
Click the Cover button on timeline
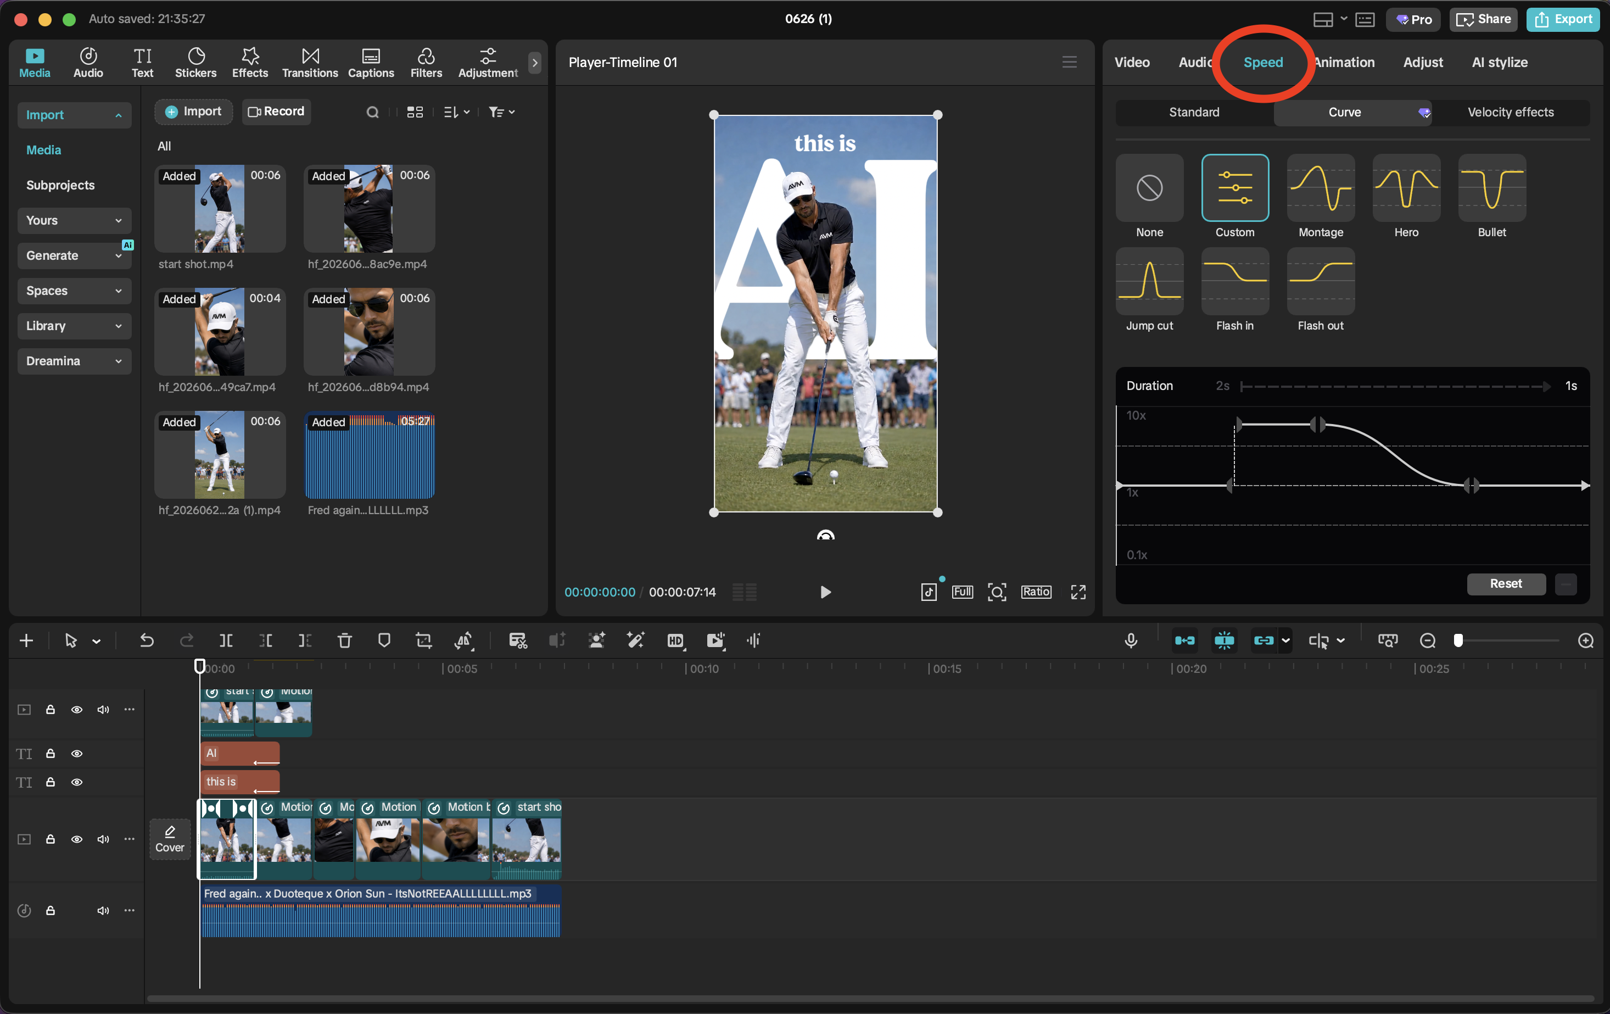(x=170, y=839)
